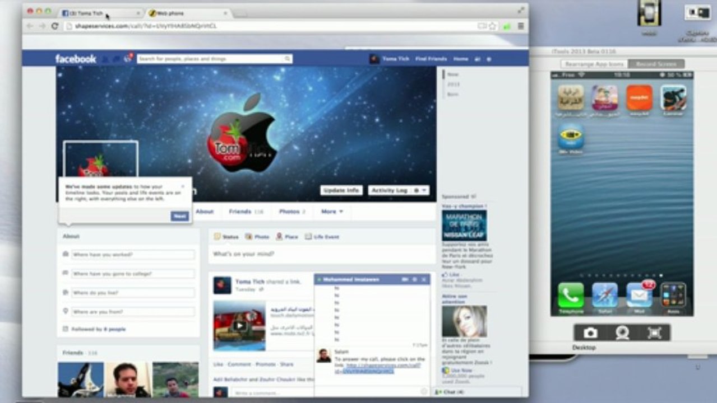Take a screenshot with iTools camera icon
The image size is (717, 403).
tap(590, 333)
